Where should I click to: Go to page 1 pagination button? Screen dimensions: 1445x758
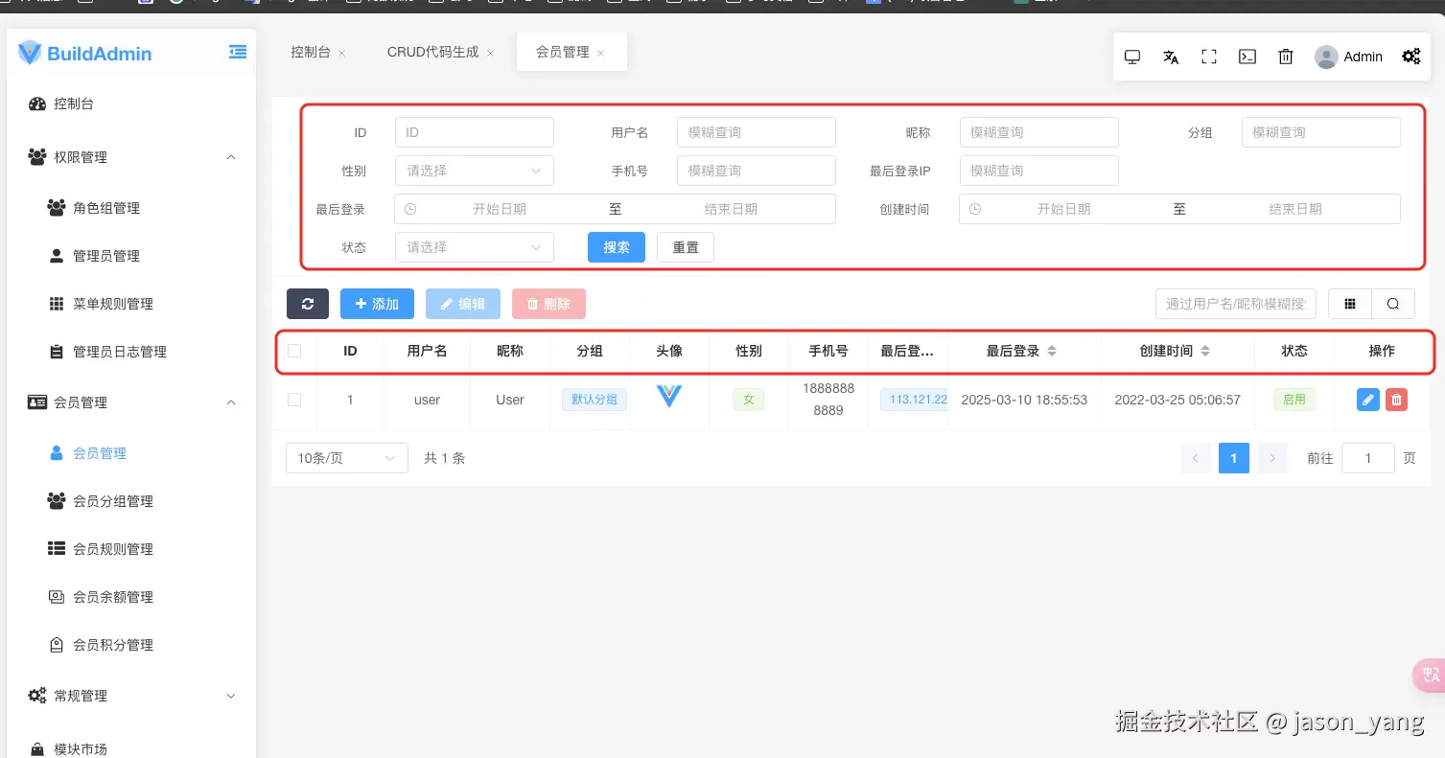[1234, 458]
